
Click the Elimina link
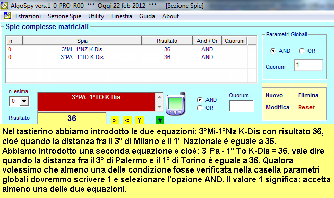(308, 95)
